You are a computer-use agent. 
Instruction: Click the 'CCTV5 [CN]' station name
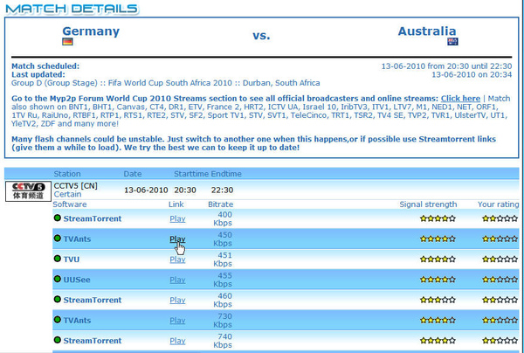75,186
